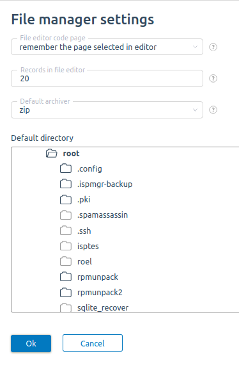Select the .ssh directory in tree
Image resolution: width=239 pixels, height=365 pixels.
coord(84,231)
